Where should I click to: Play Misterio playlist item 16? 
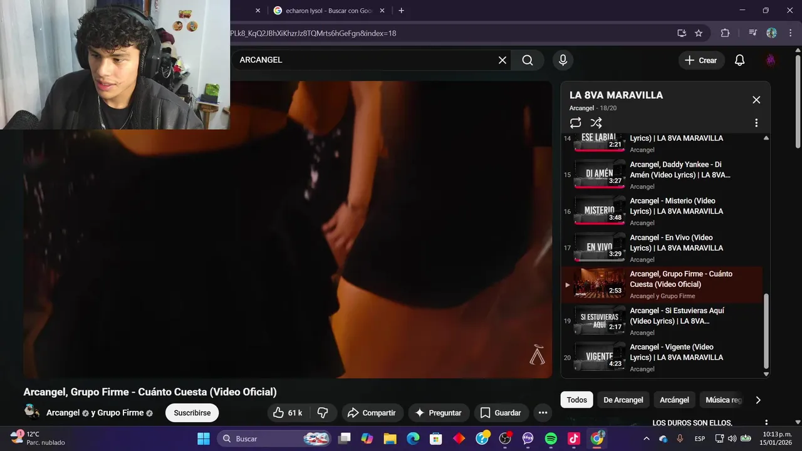pos(662,211)
